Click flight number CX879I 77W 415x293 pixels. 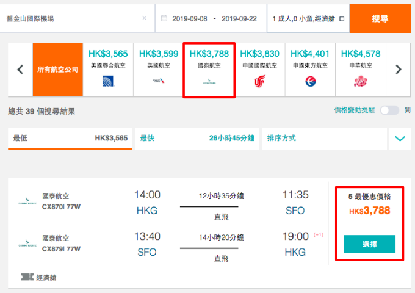click(61, 249)
